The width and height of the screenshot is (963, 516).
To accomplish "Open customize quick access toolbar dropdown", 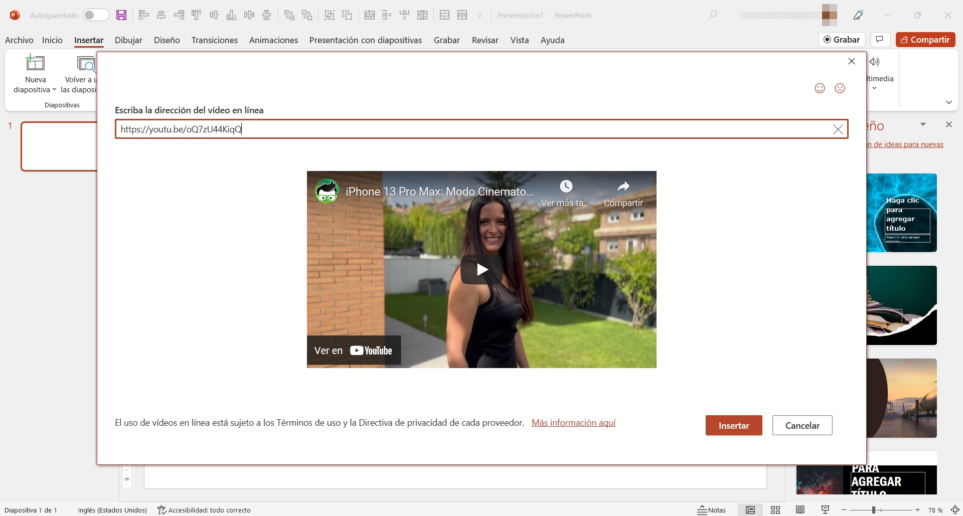I will (479, 16).
